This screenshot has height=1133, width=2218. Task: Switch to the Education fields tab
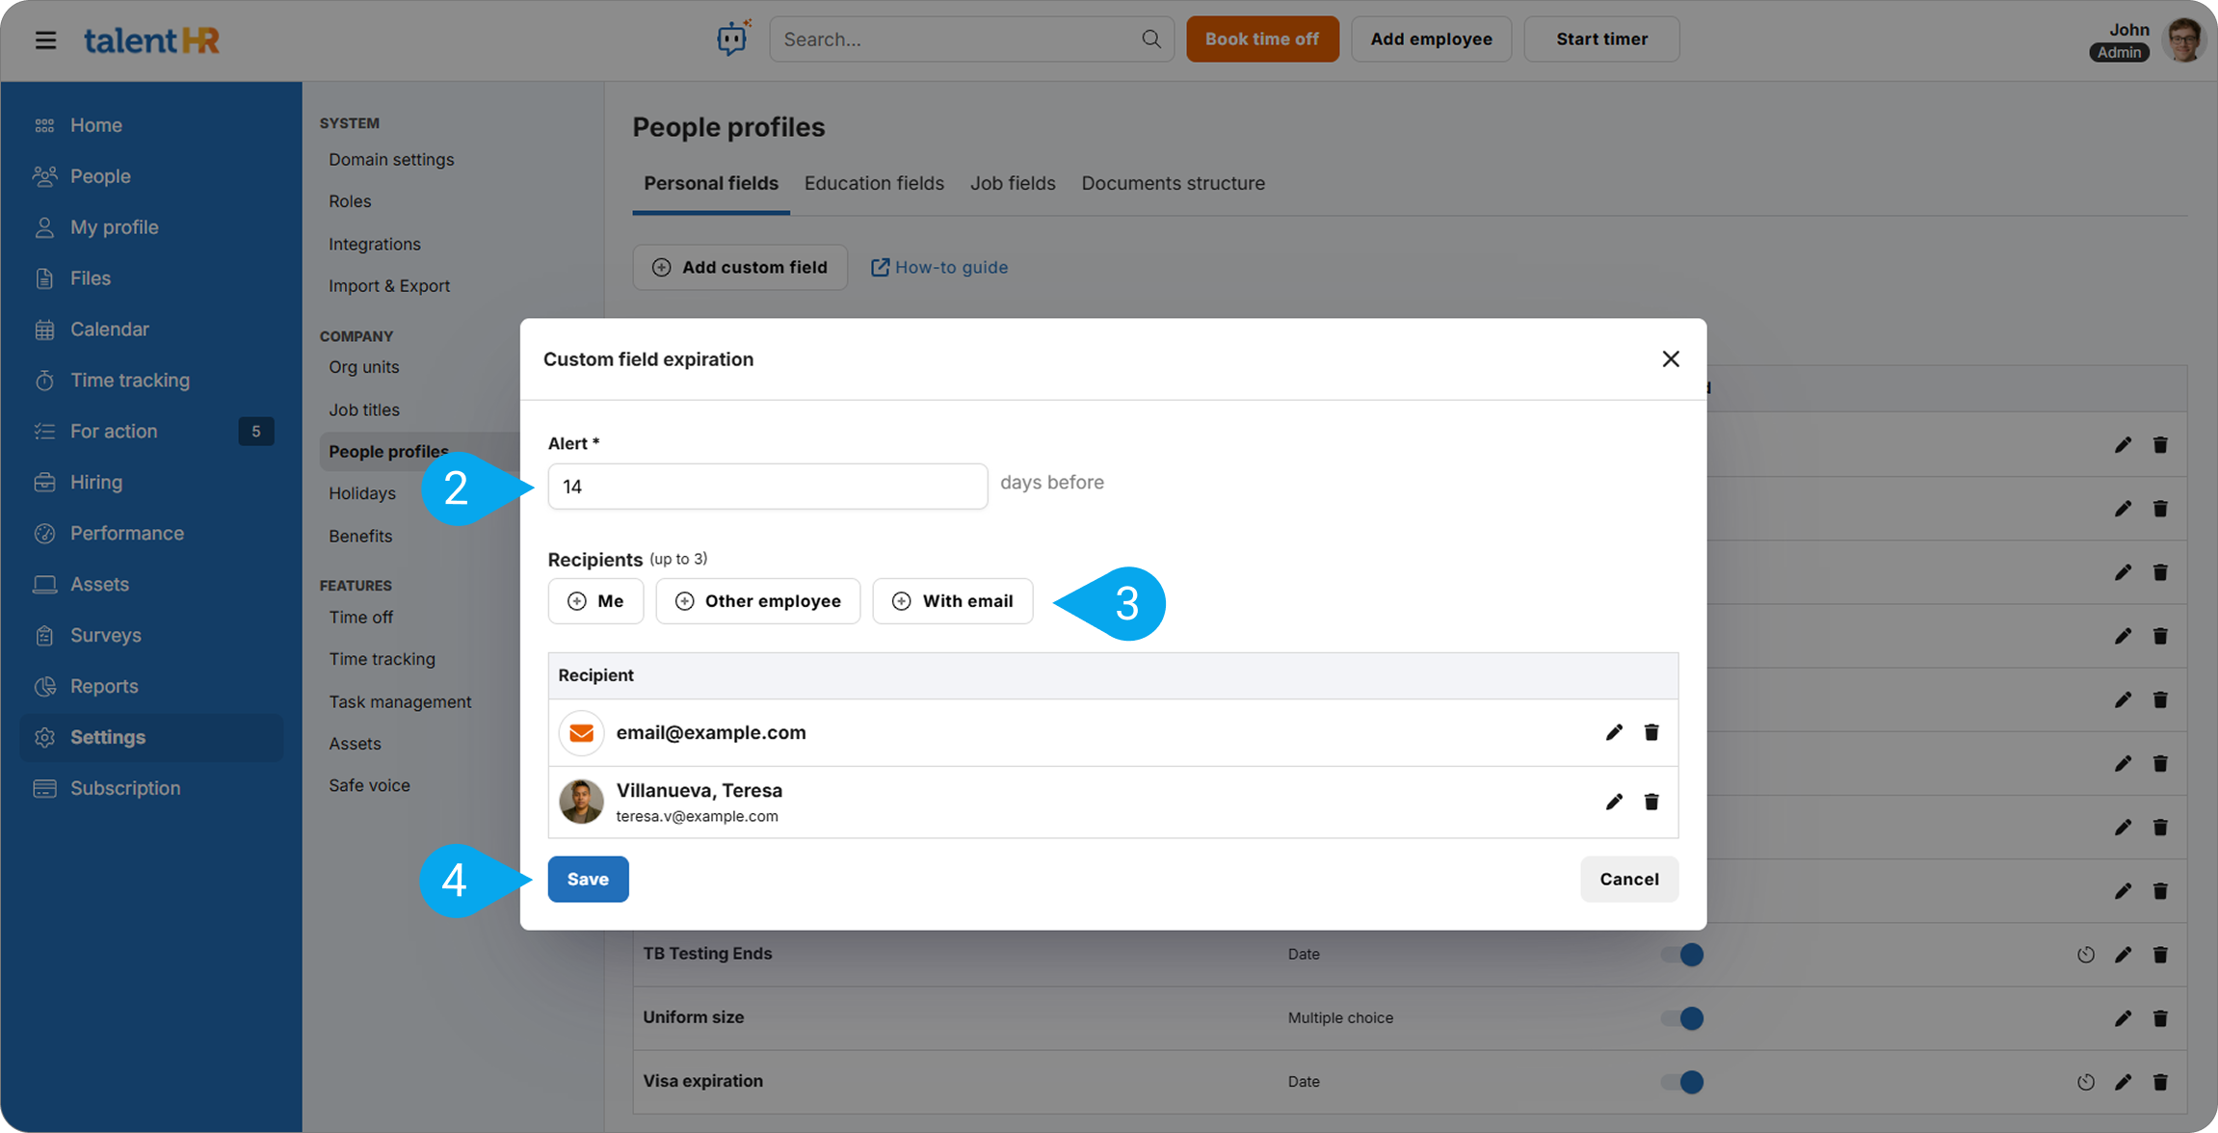point(873,183)
